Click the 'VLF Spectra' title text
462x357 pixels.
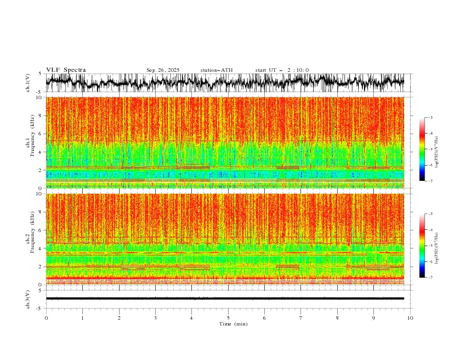click(x=66, y=70)
